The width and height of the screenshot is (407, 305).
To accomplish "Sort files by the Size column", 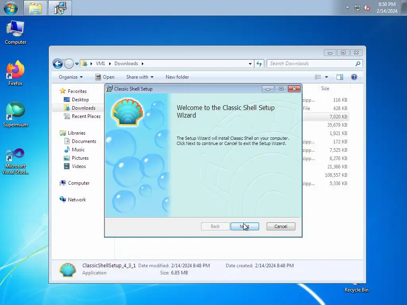I will click(x=325, y=89).
